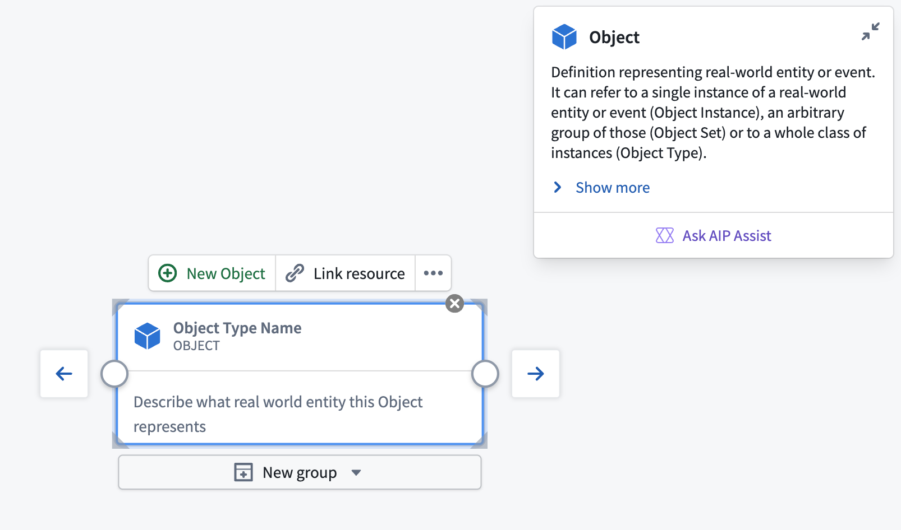
Task: Click the New group frame icon
Action: [243, 472]
